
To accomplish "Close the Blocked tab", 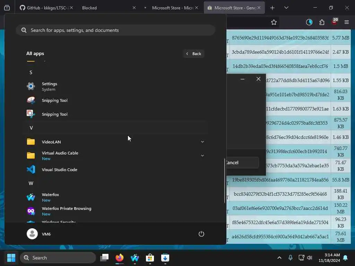I will (x=134, y=8).
